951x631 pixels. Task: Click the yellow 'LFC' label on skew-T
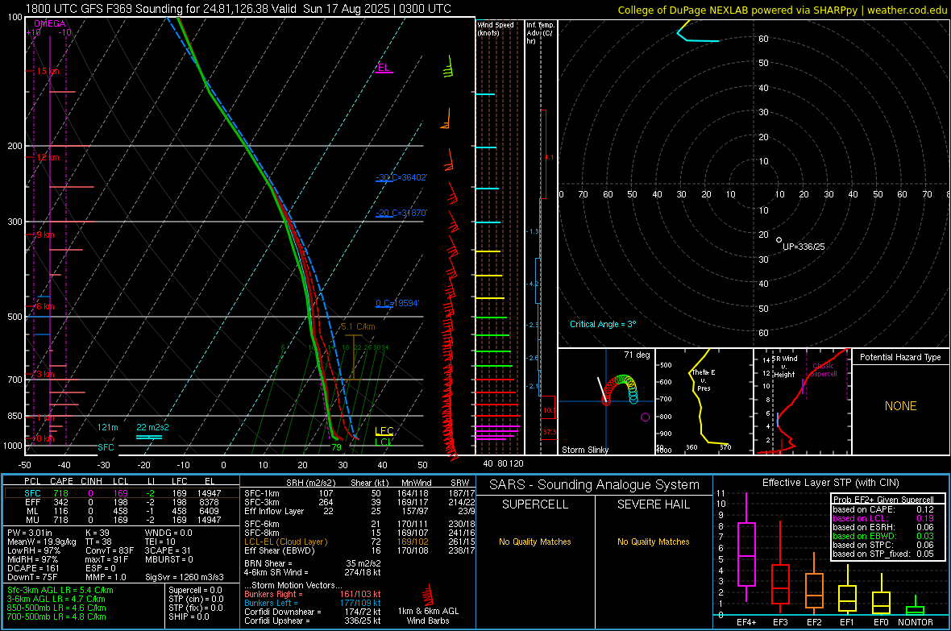(384, 431)
